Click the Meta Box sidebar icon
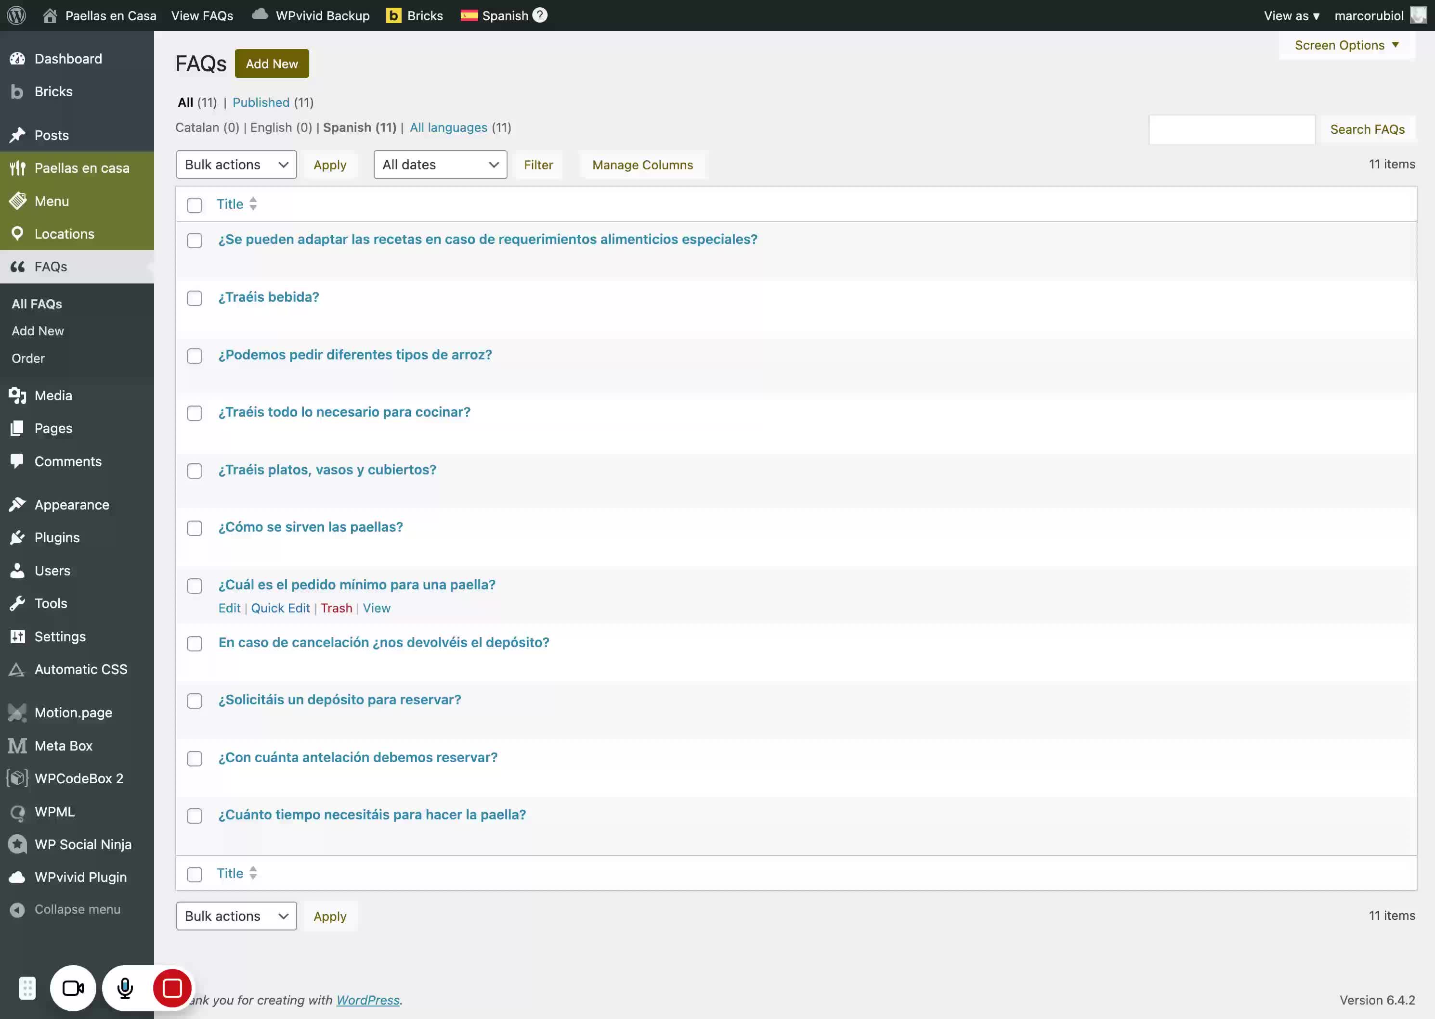 [18, 745]
